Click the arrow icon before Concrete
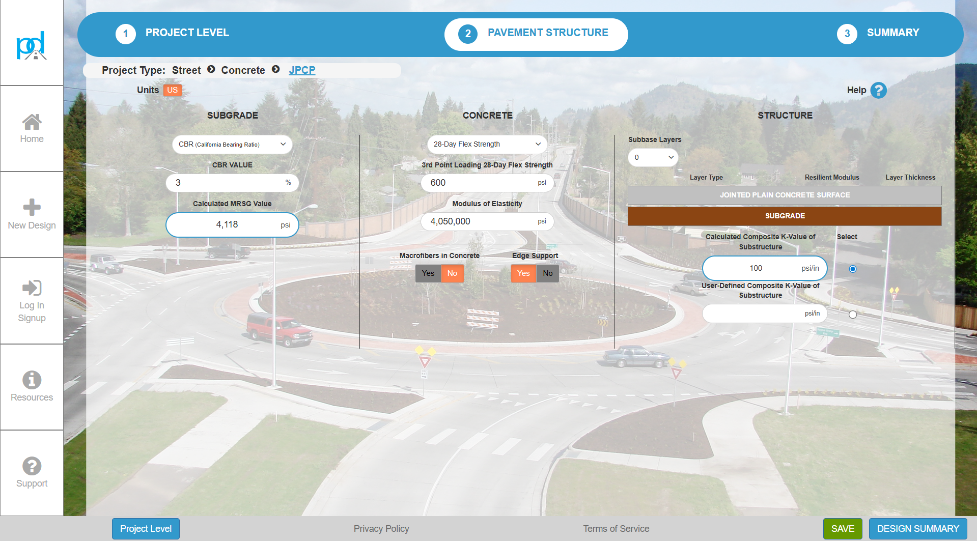Screen dimensions: 977x541 tap(211, 70)
